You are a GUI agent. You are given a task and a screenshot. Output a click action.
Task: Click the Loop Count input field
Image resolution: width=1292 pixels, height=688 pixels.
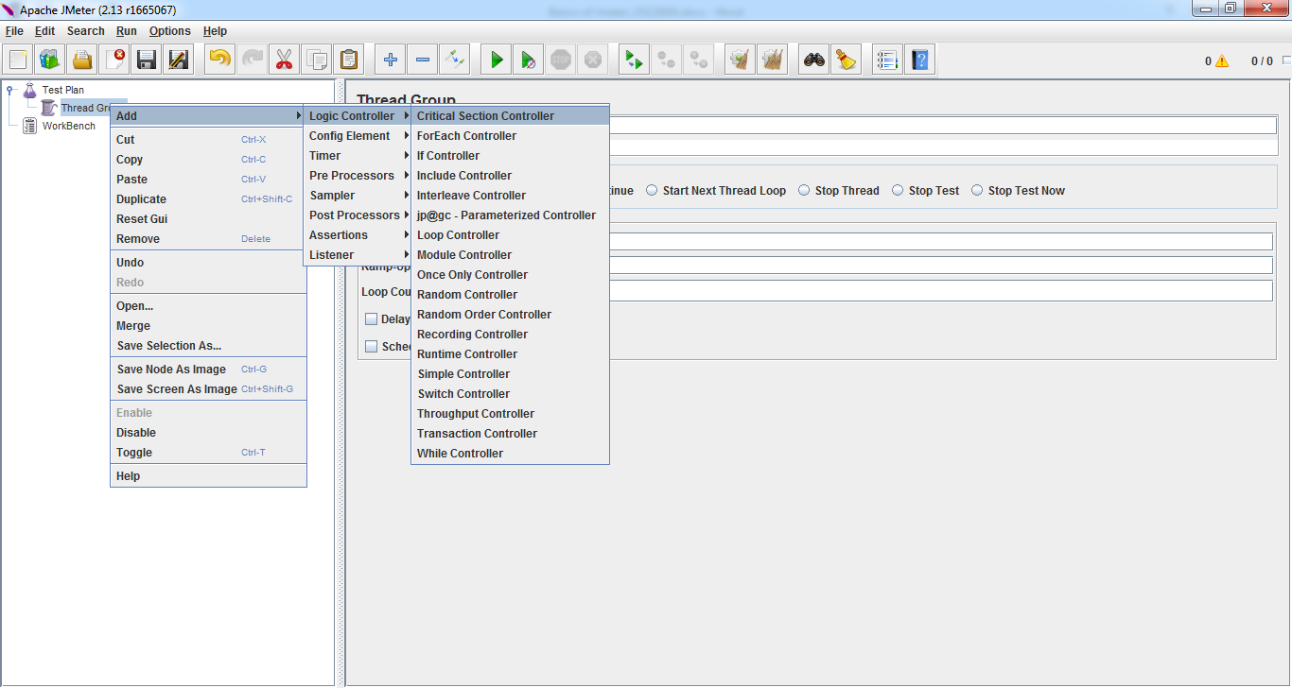(x=941, y=291)
